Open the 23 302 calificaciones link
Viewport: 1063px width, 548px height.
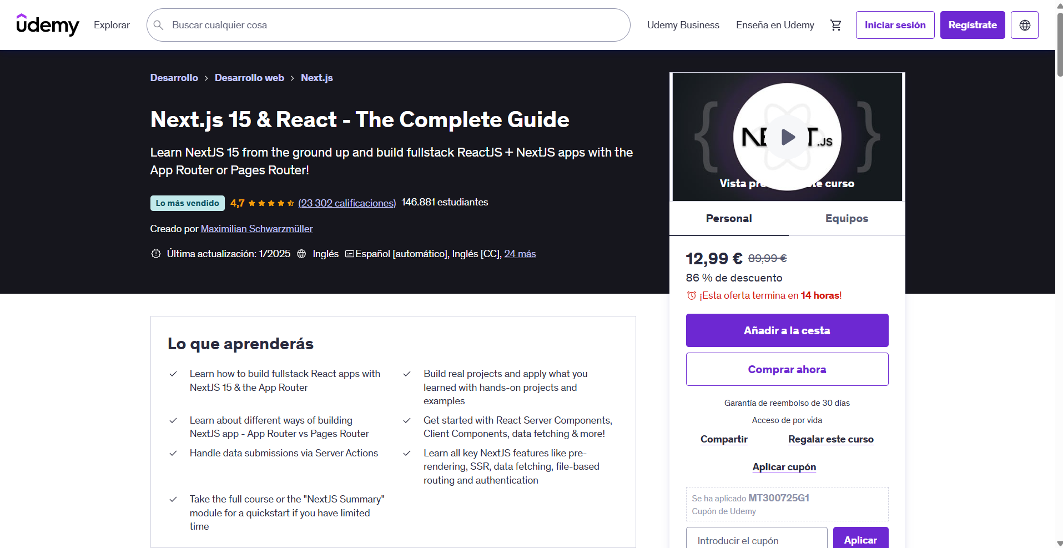346,203
